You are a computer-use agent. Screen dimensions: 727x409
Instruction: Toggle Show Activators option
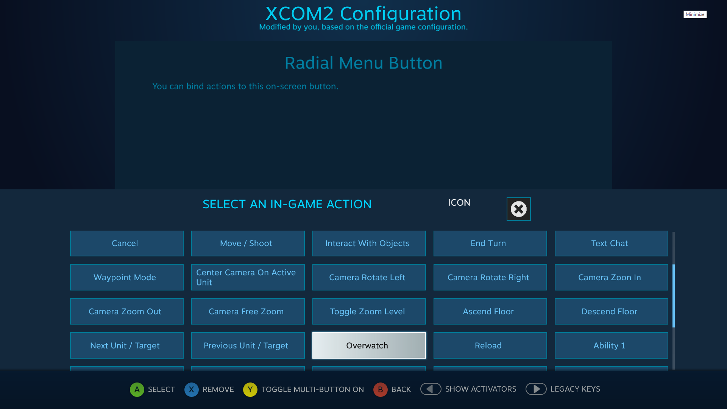tap(431, 389)
